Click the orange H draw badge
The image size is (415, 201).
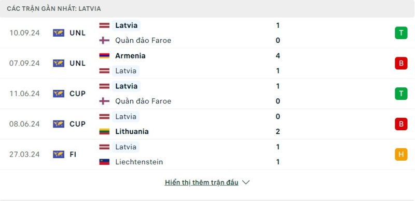[401, 154]
